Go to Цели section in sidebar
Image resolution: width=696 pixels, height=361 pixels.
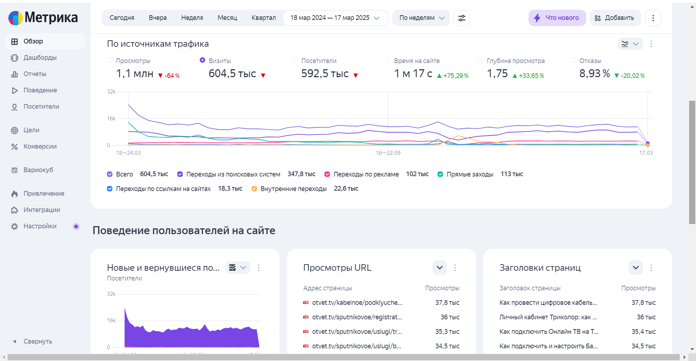(31, 130)
